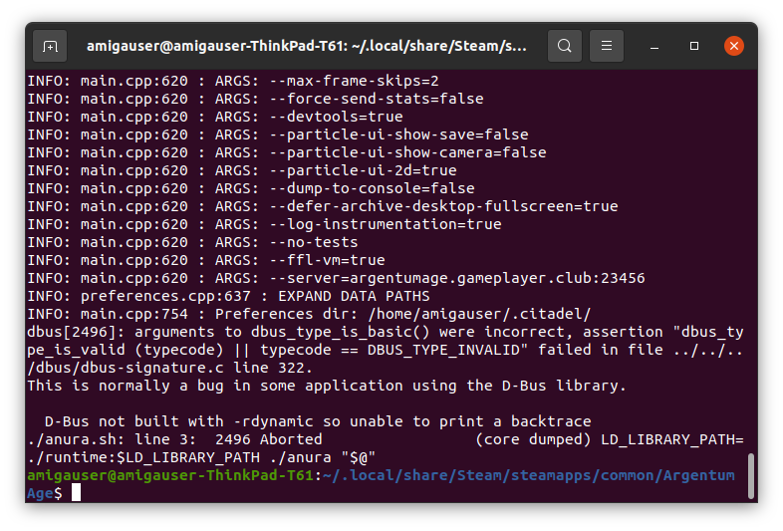The image size is (783, 531).
Task: Click the '--particle-ui-show-camera=false' line
Action: pyautogui.click(x=287, y=152)
